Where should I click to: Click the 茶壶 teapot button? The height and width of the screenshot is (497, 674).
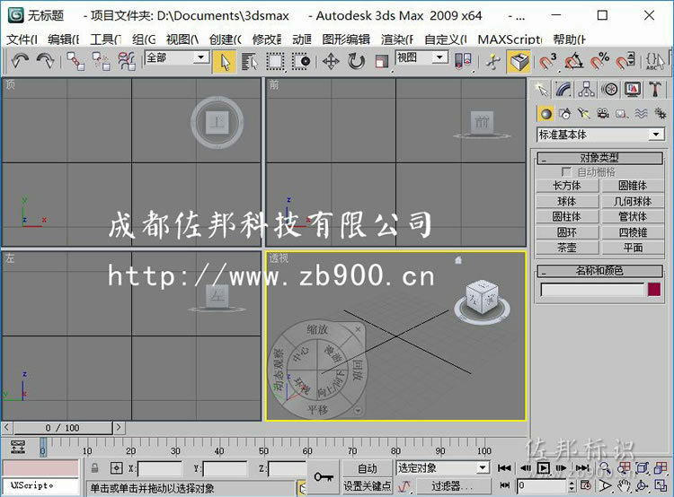tap(567, 248)
